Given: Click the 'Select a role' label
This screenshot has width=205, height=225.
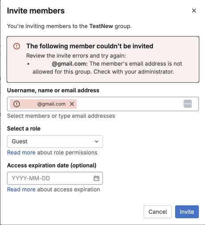Looking at the screenshot, I should [24, 129].
